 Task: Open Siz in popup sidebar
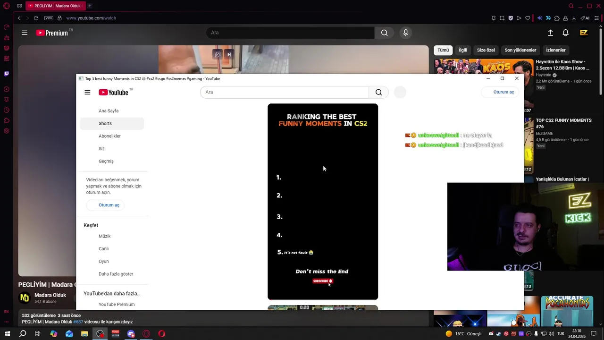pos(112,149)
